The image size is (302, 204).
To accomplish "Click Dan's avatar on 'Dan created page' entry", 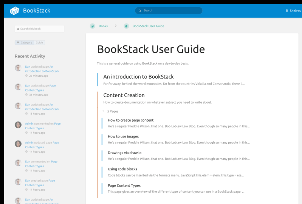I will pyautogui.click(x=18, y=182).
